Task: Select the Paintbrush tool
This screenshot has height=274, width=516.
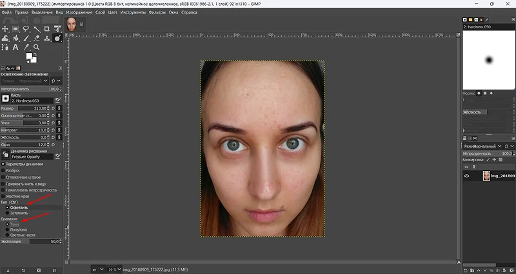Action: pos(26,38)
